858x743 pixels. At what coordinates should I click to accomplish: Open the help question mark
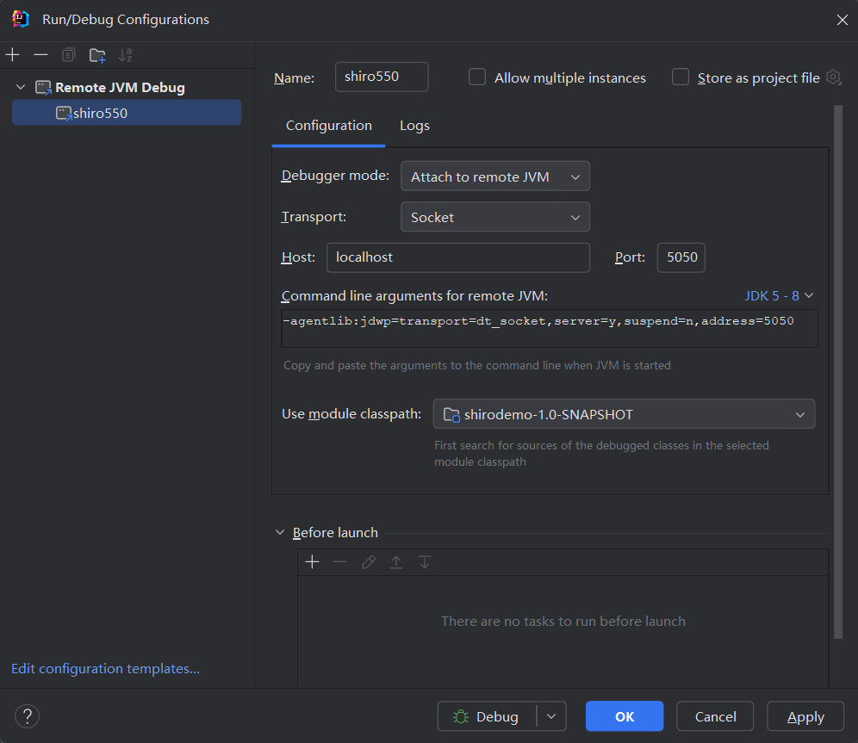[28, 716]
